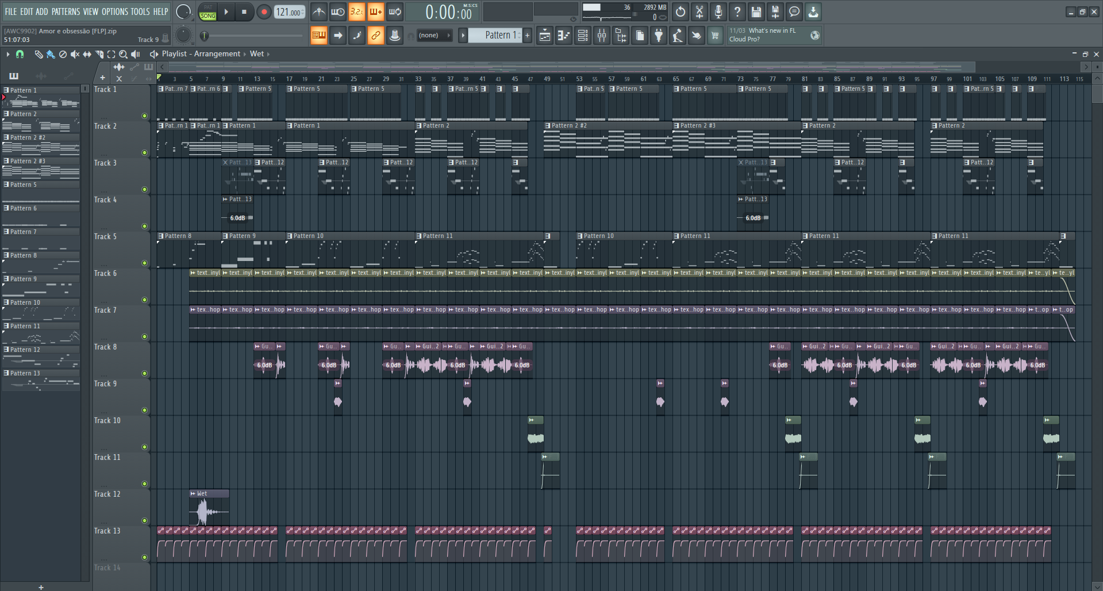Select Pattern 2 #3 in the picker list
The height and width of the screenshot is (591, 1103).
click(x=41, y=168)
